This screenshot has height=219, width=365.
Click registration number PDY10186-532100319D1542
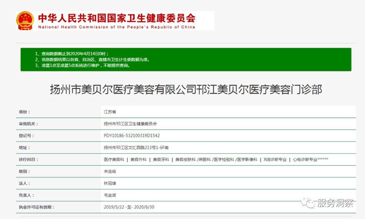coord(132,136)
